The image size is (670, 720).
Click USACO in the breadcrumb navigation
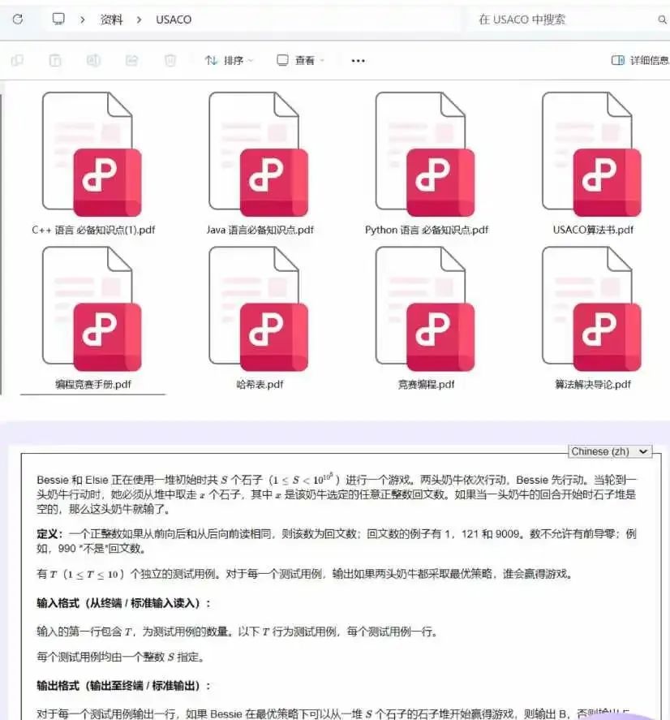pyautogui.click(x=172, y=19)
